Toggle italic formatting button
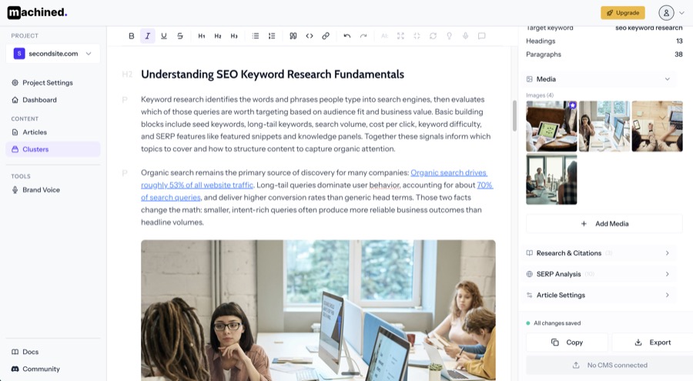Screen dimensions: 693x381 pyautogui.click(x=148, y=36)
